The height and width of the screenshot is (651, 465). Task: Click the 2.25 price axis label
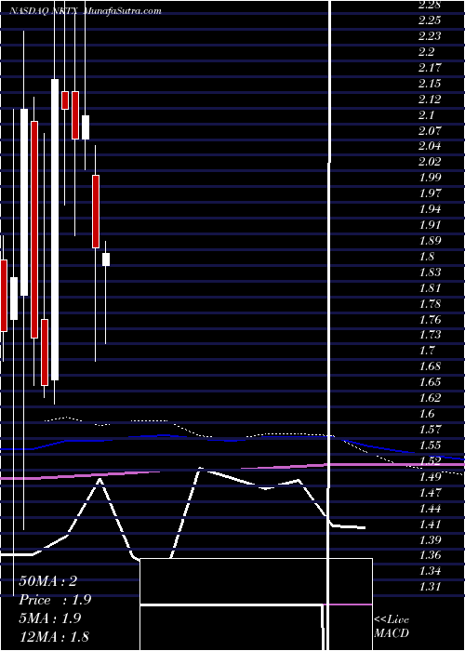point(430,20)
